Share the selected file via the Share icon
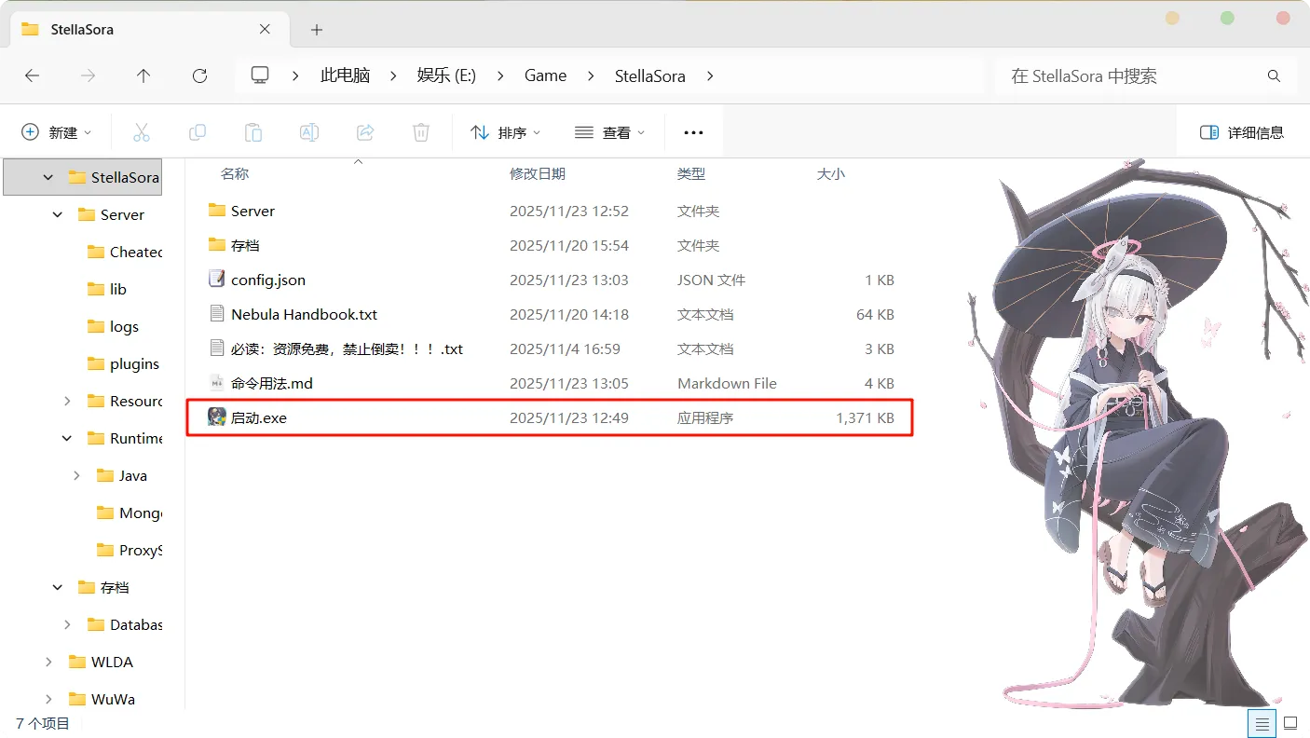This screenshot has height=738, width=1310. (x=364, y=131)
